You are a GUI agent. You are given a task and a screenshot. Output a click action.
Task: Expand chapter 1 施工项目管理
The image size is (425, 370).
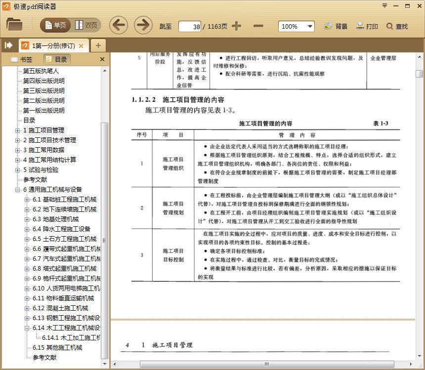click(18, 130)
